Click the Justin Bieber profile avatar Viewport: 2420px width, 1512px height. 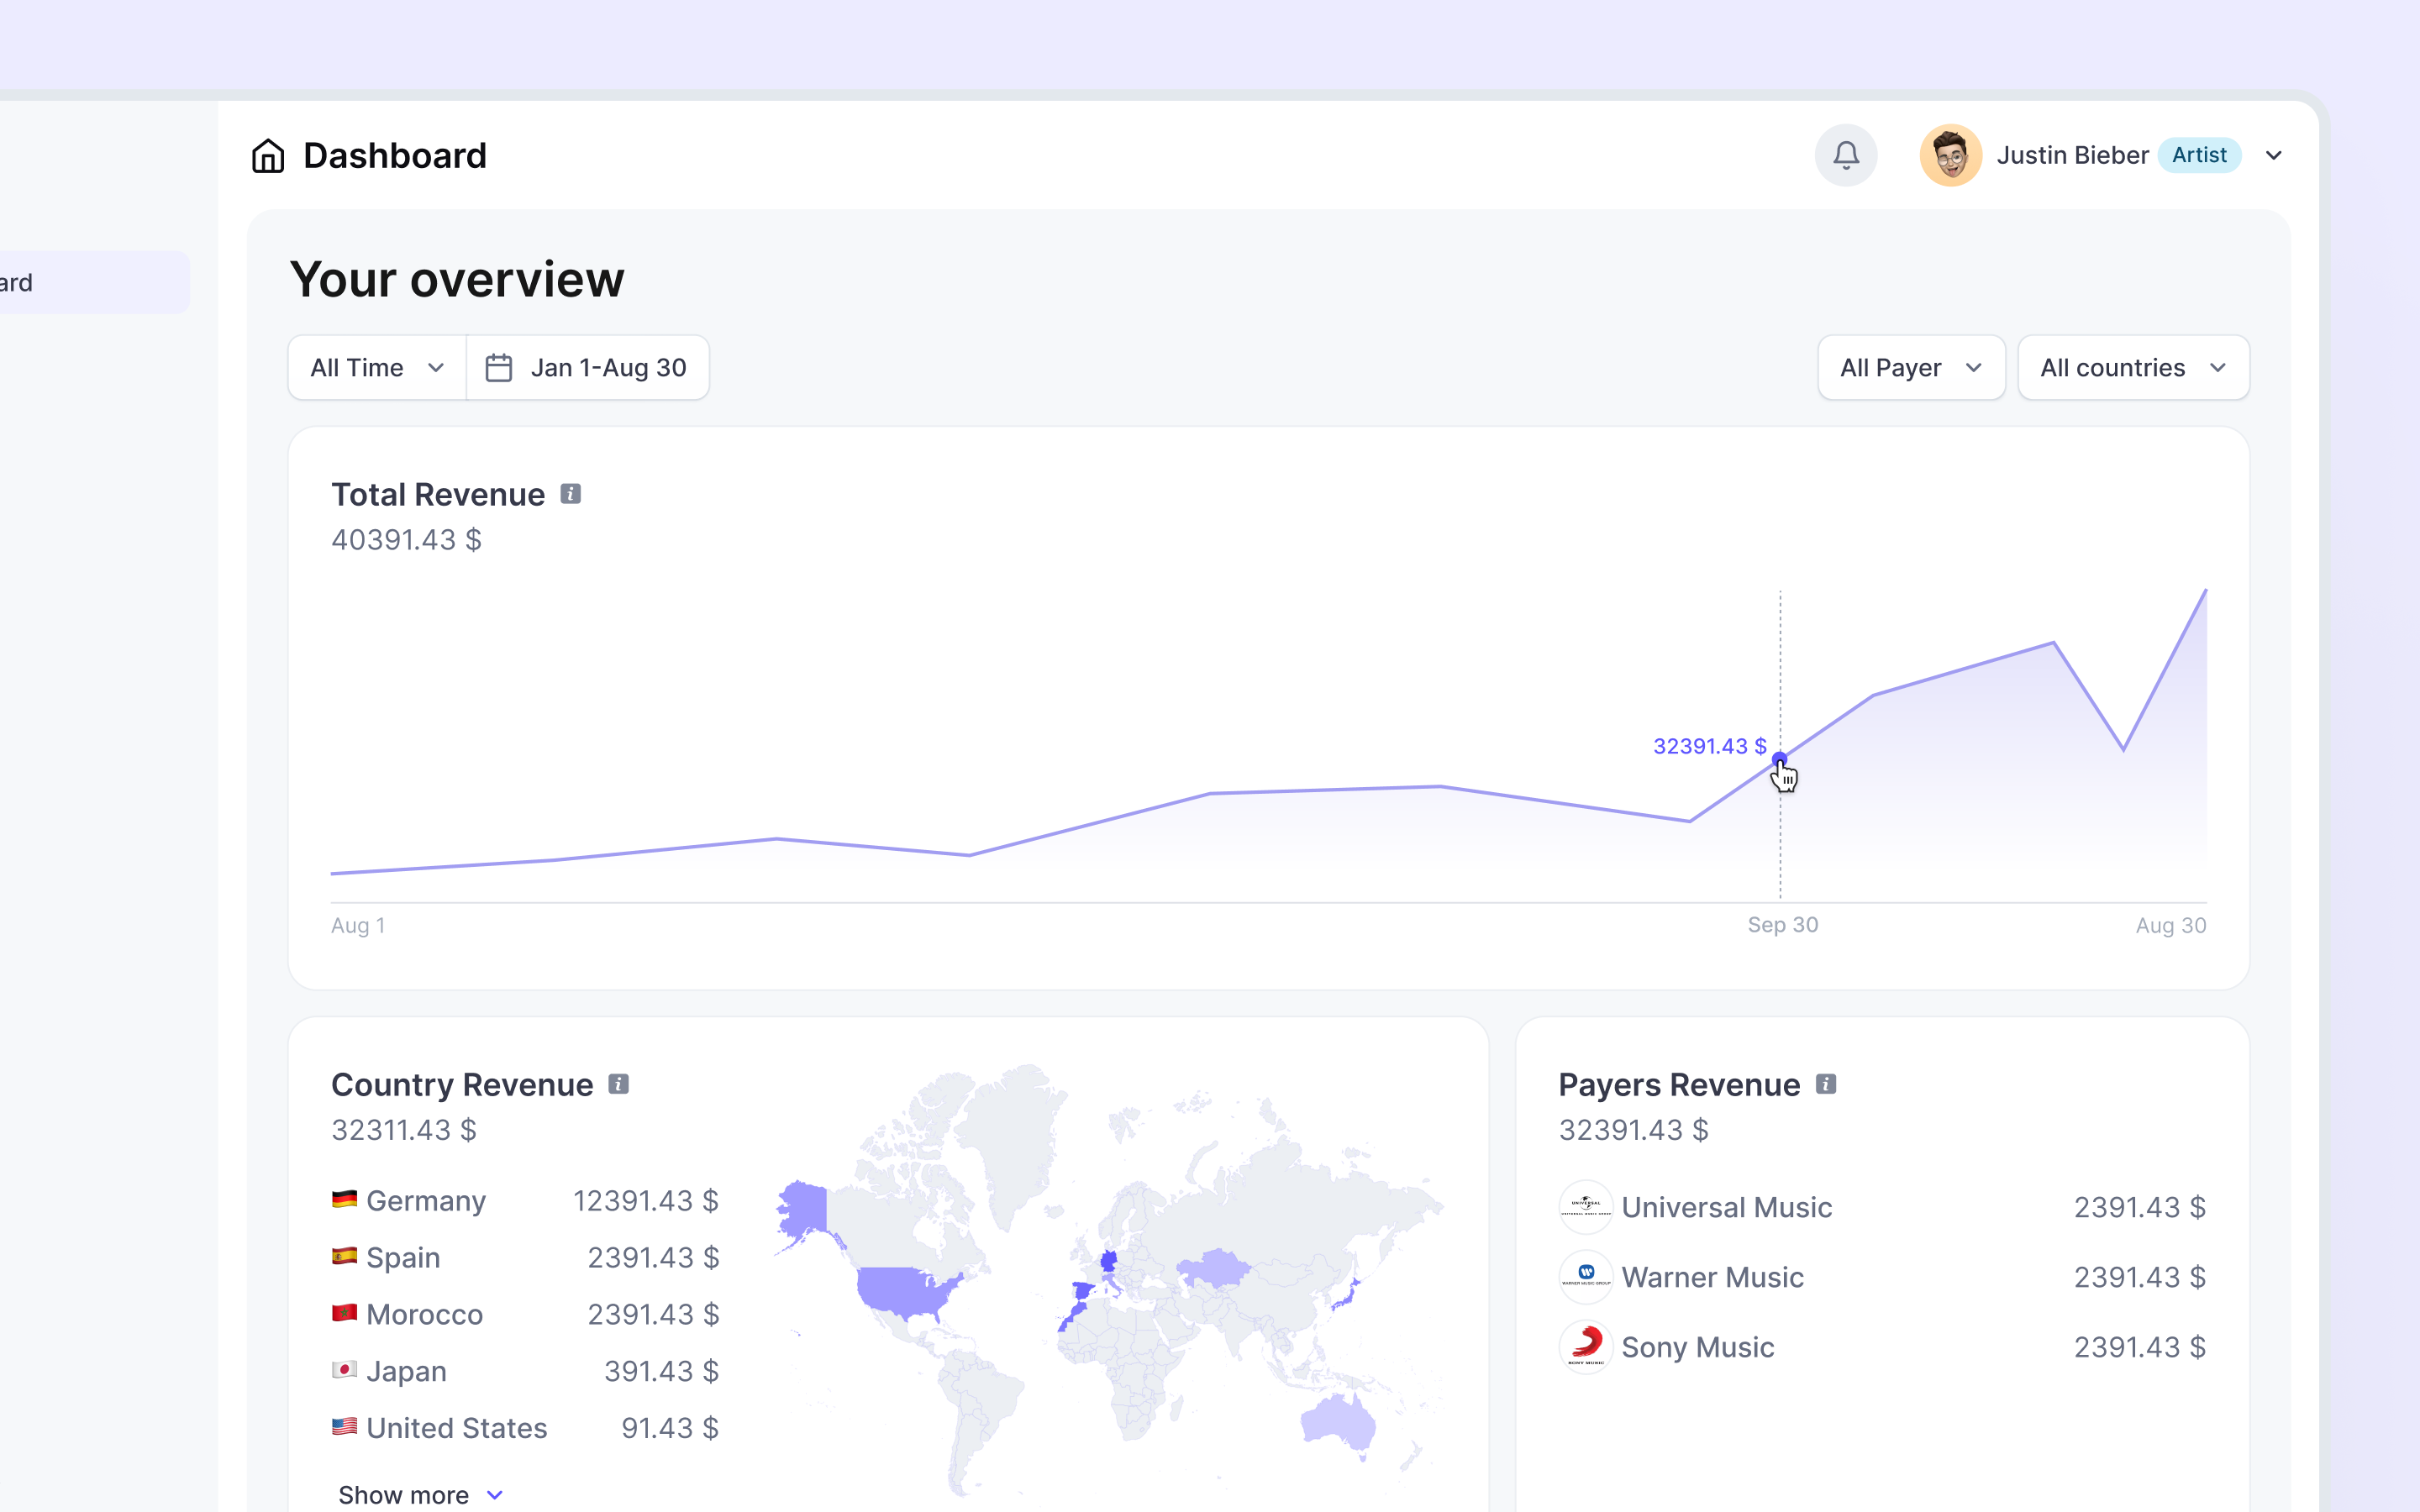(1950, 155)
